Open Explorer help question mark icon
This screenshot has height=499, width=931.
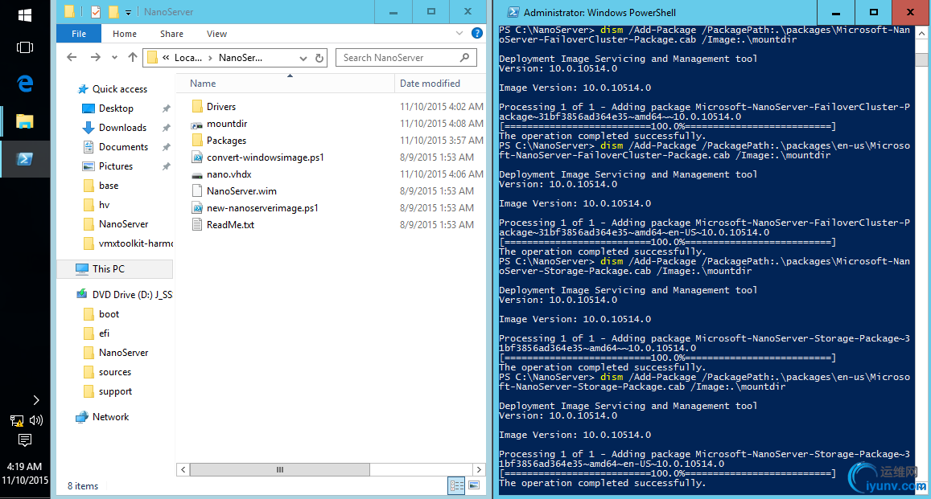point(477,33)
